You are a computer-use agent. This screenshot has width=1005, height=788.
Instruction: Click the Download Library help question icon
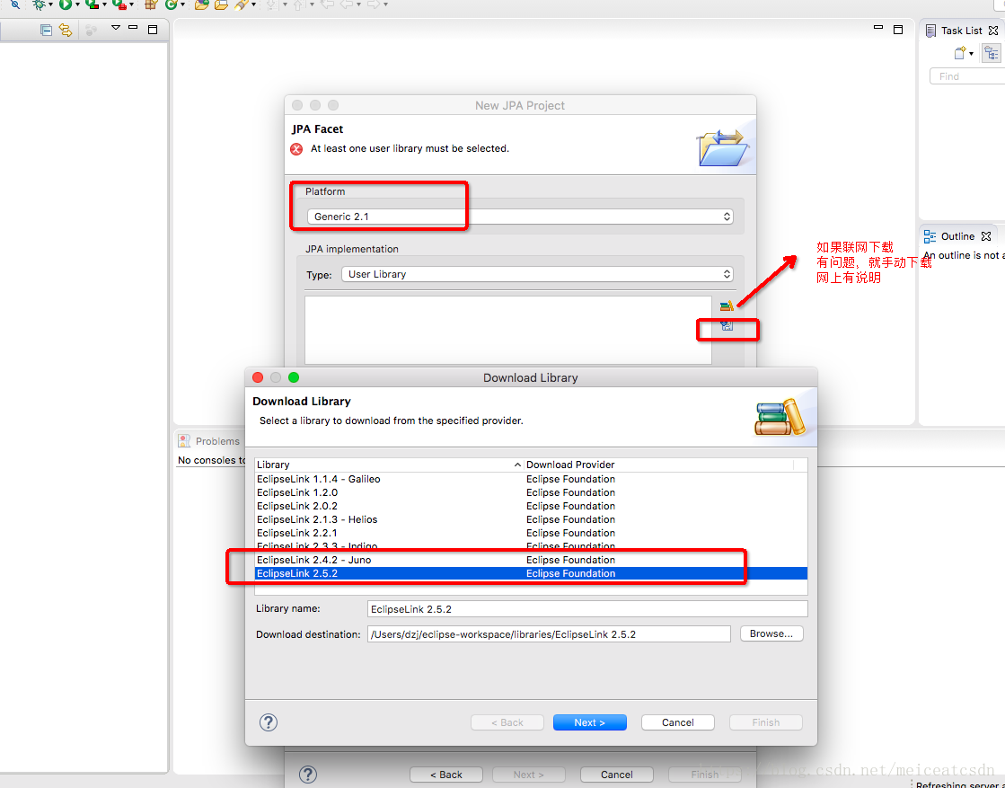(x=268, y=722)
